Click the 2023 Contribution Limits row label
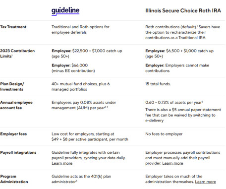 click(17, 54)
